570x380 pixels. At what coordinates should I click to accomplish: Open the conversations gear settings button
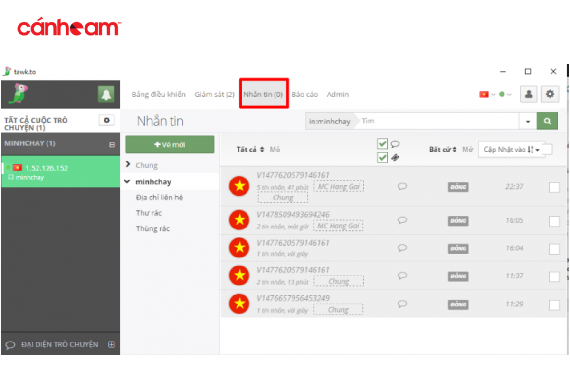(x=106, y=121)
